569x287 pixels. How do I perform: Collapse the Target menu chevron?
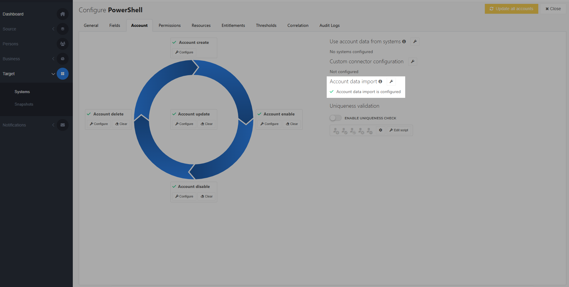[53, 74]
